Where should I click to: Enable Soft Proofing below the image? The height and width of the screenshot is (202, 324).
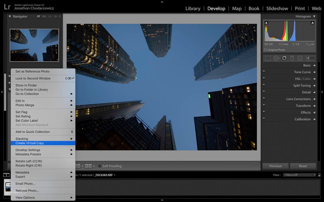pyautogui.click(x=99, y=166)
